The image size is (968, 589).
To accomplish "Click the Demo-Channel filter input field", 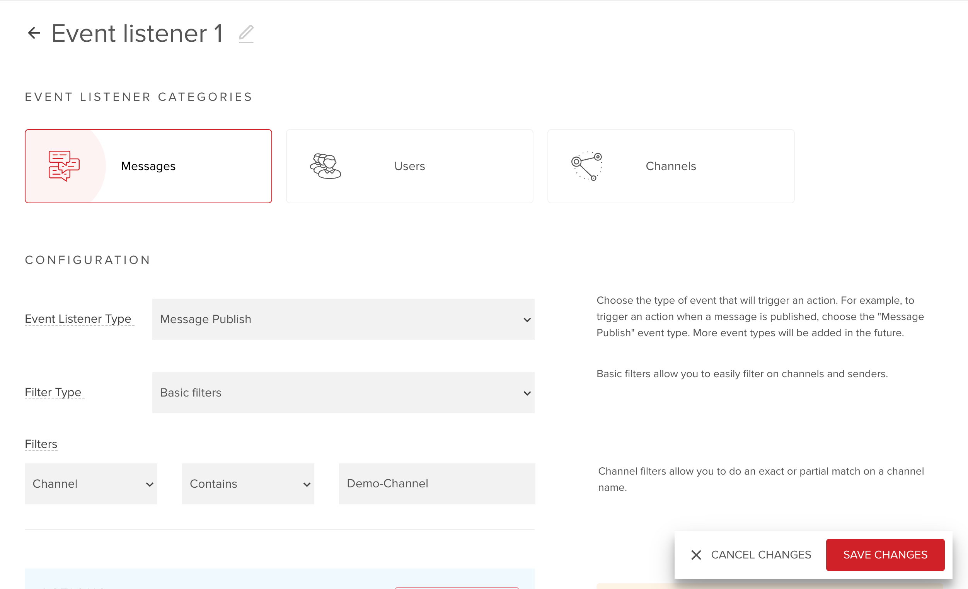I will point(436,483).
